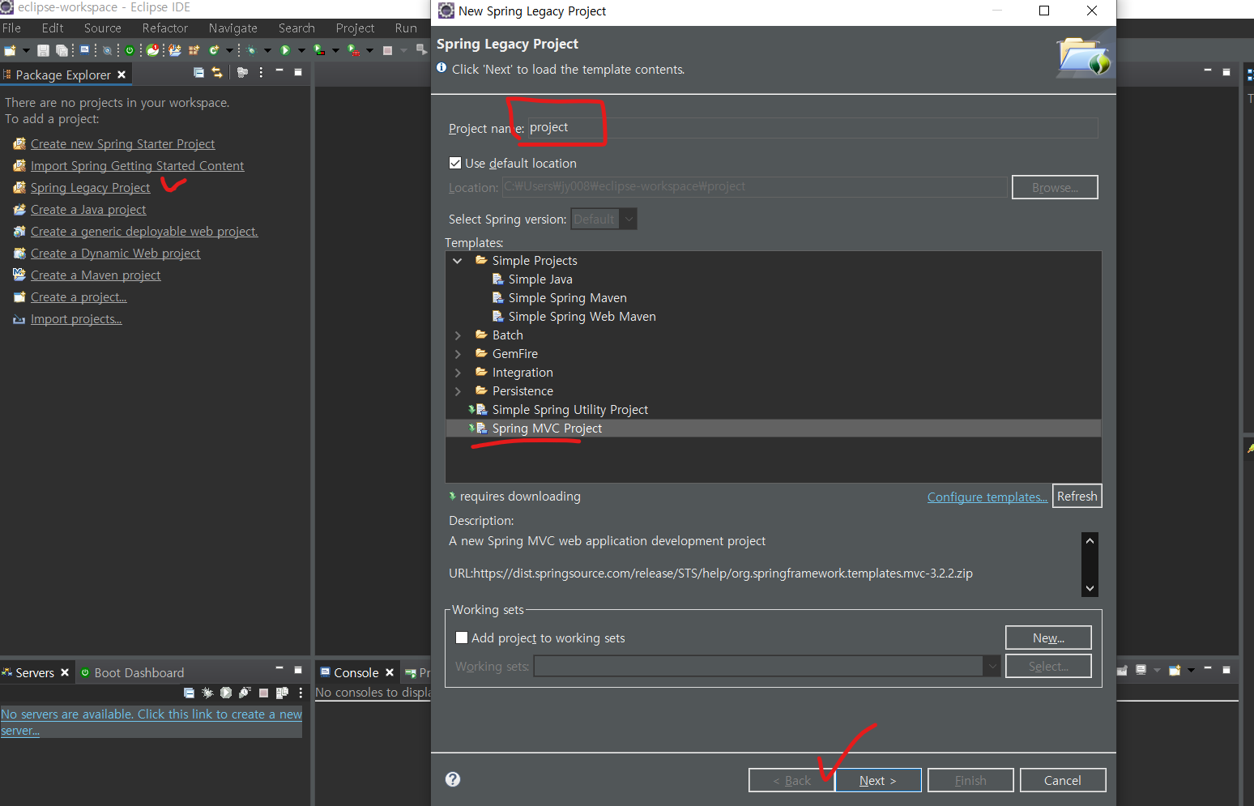Click the New Java Class toolbar icon
Viewport: 1254px width, 806px height.
coord(214,50)
